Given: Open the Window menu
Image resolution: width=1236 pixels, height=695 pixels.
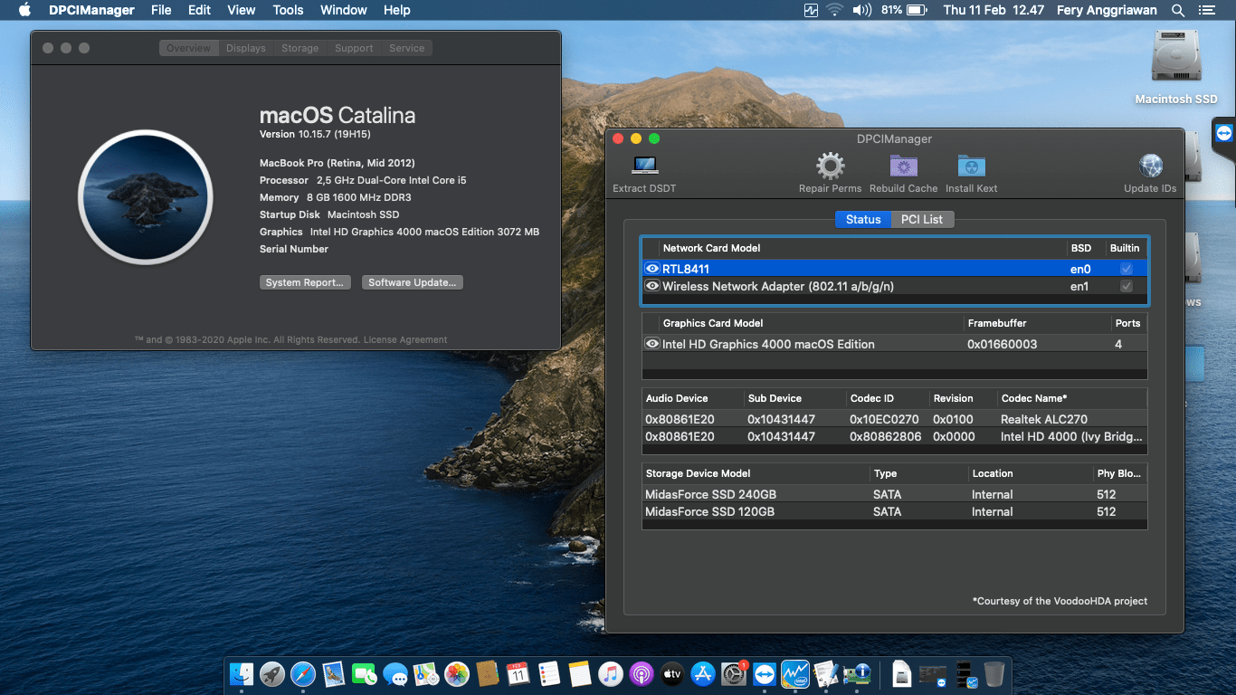Looking at the screenshot, I should click(344, 10).
